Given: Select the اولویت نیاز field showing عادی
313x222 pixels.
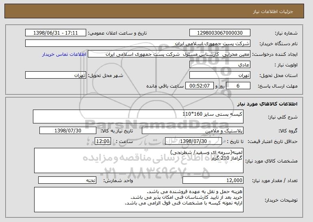Looking at the screenshot, I should (x=220, y=65).
